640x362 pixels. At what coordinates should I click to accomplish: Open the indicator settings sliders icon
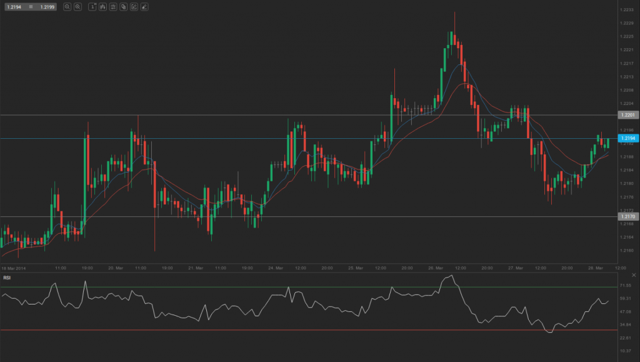pyautogui.click(x=113, y=7)
